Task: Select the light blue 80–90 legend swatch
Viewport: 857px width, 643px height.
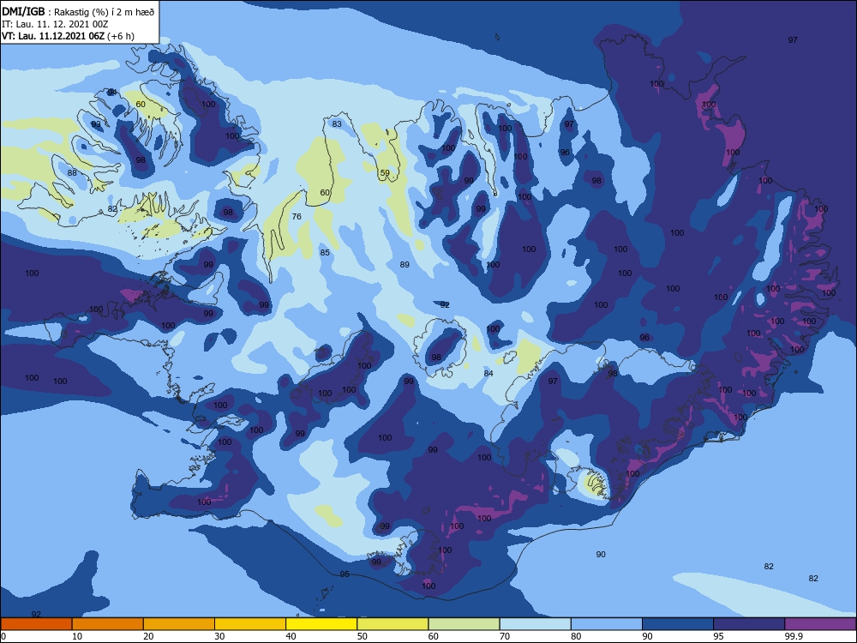Action: coord(607,624)
